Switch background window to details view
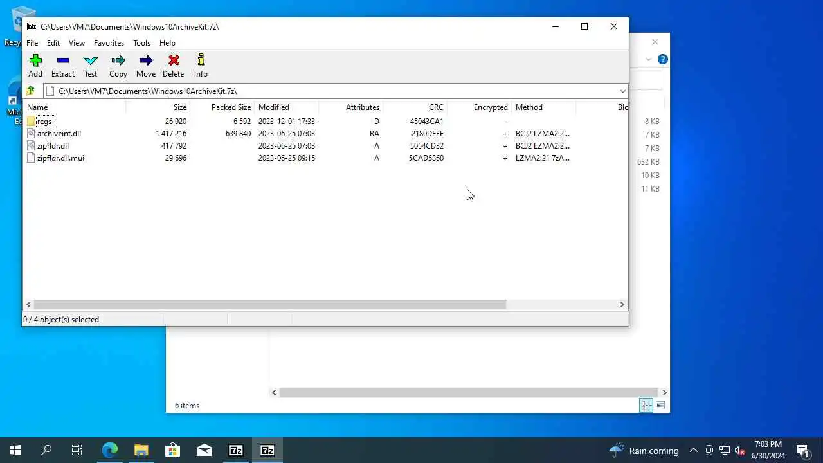Image resolution: width=823 pixels, height=463 pixels. coord(646,405)
